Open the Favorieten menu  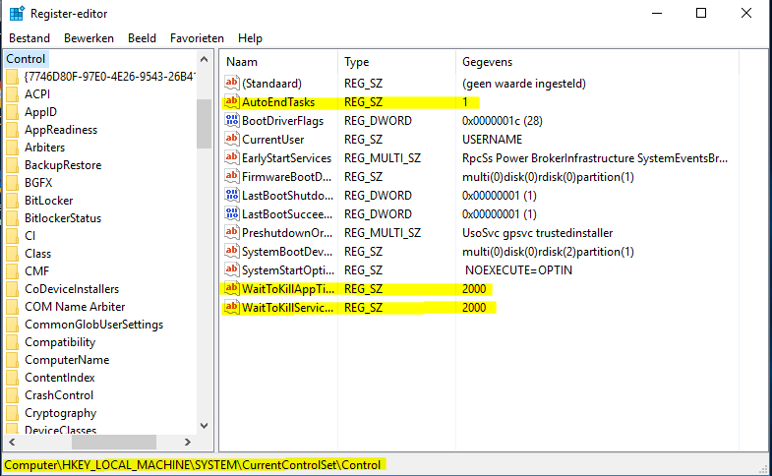197,38
